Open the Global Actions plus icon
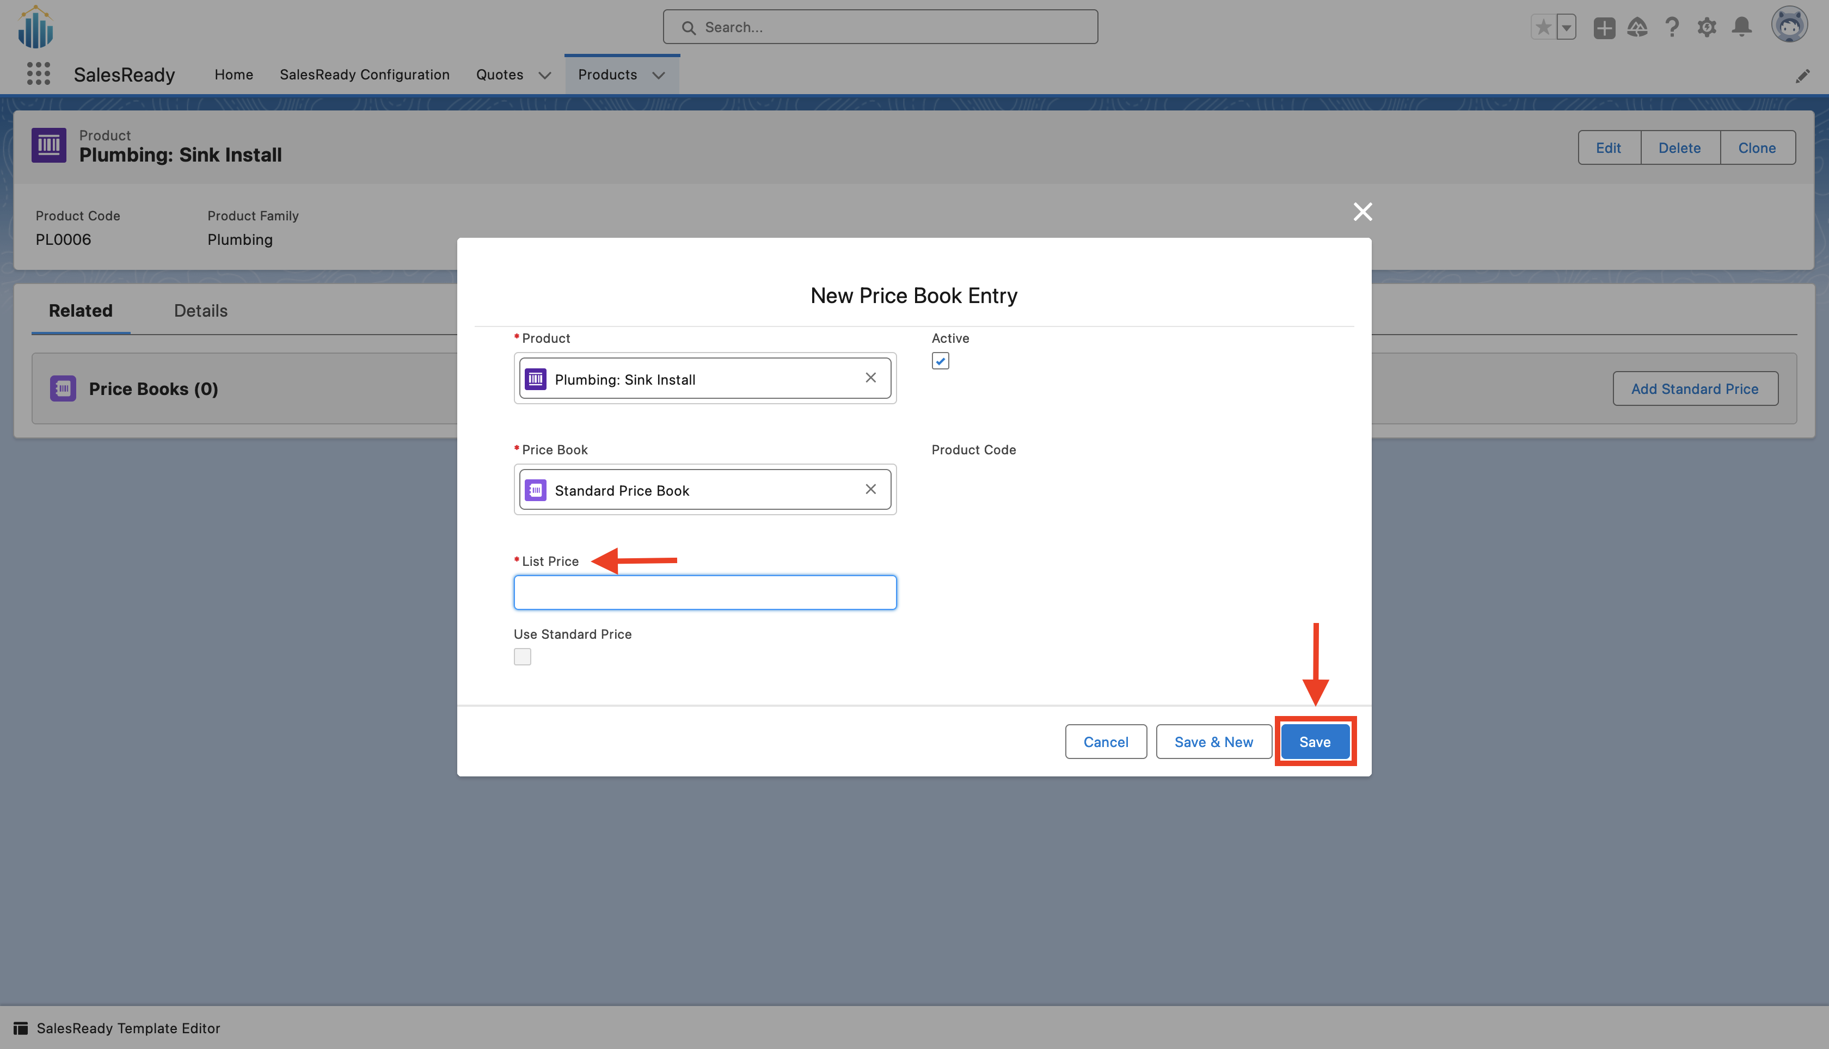Screen dimensions: 1829x1049 pyautogui.click(x=1604, y=27)
